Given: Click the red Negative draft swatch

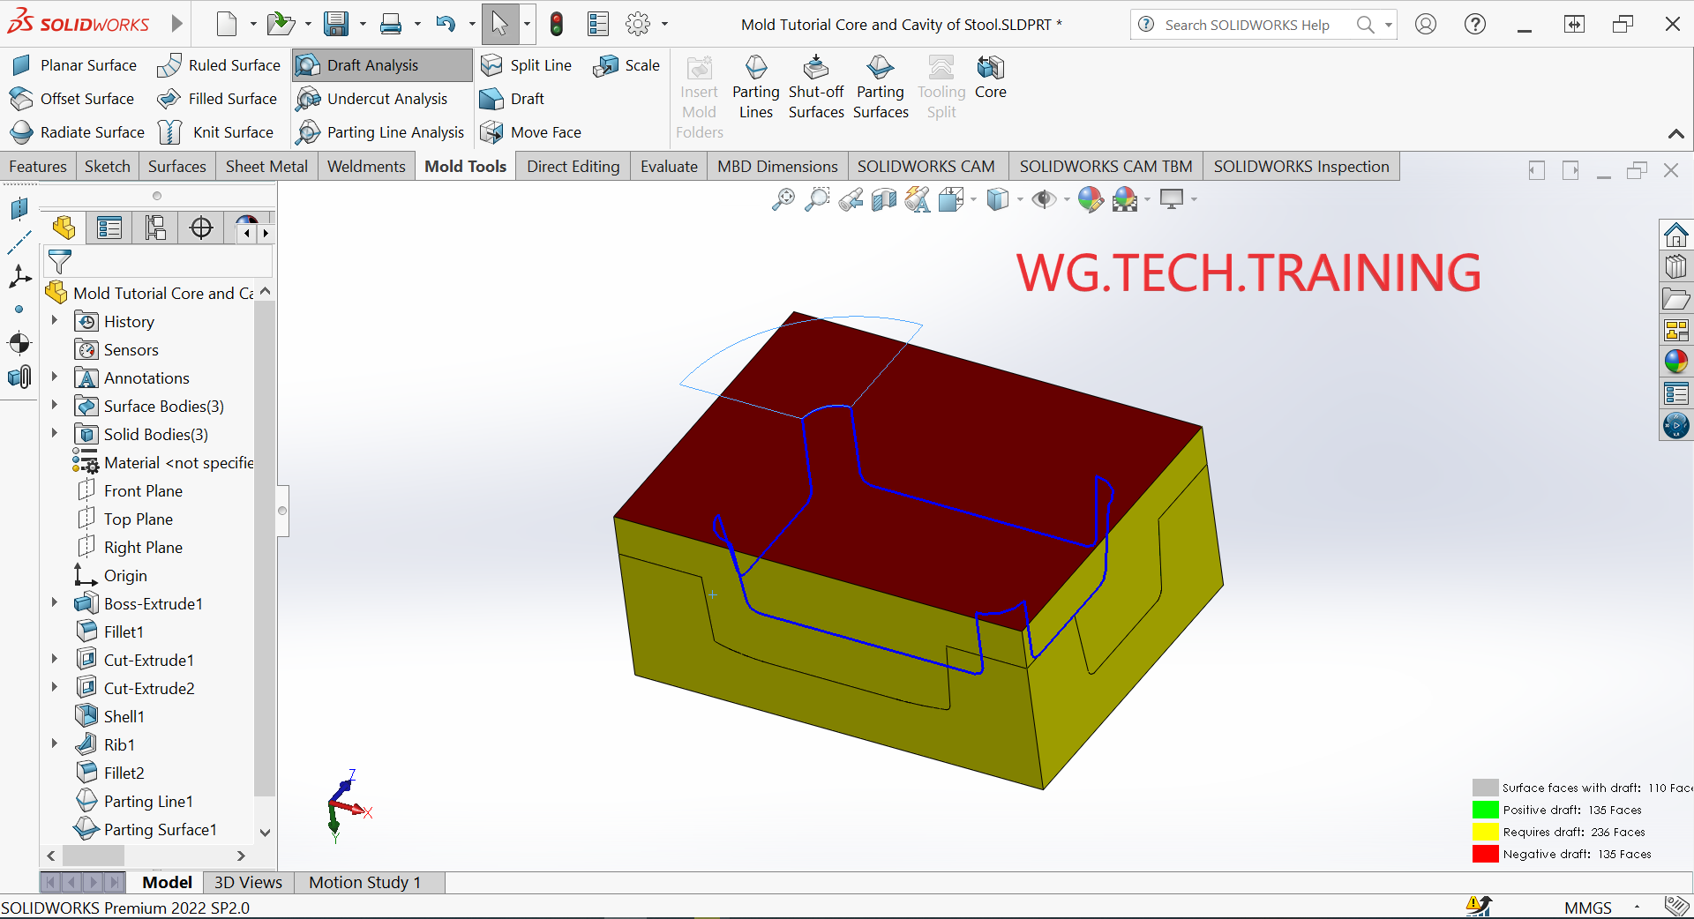Looking at the screenshot, I should tap(1486, 854).
